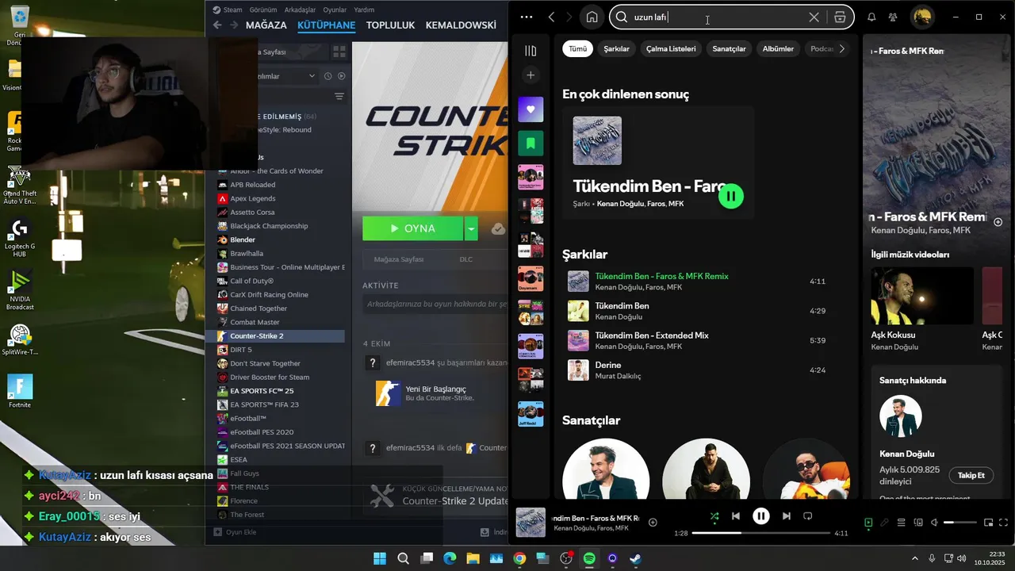
Task: Toggle repeat in Spotify player
Action: 808,516
